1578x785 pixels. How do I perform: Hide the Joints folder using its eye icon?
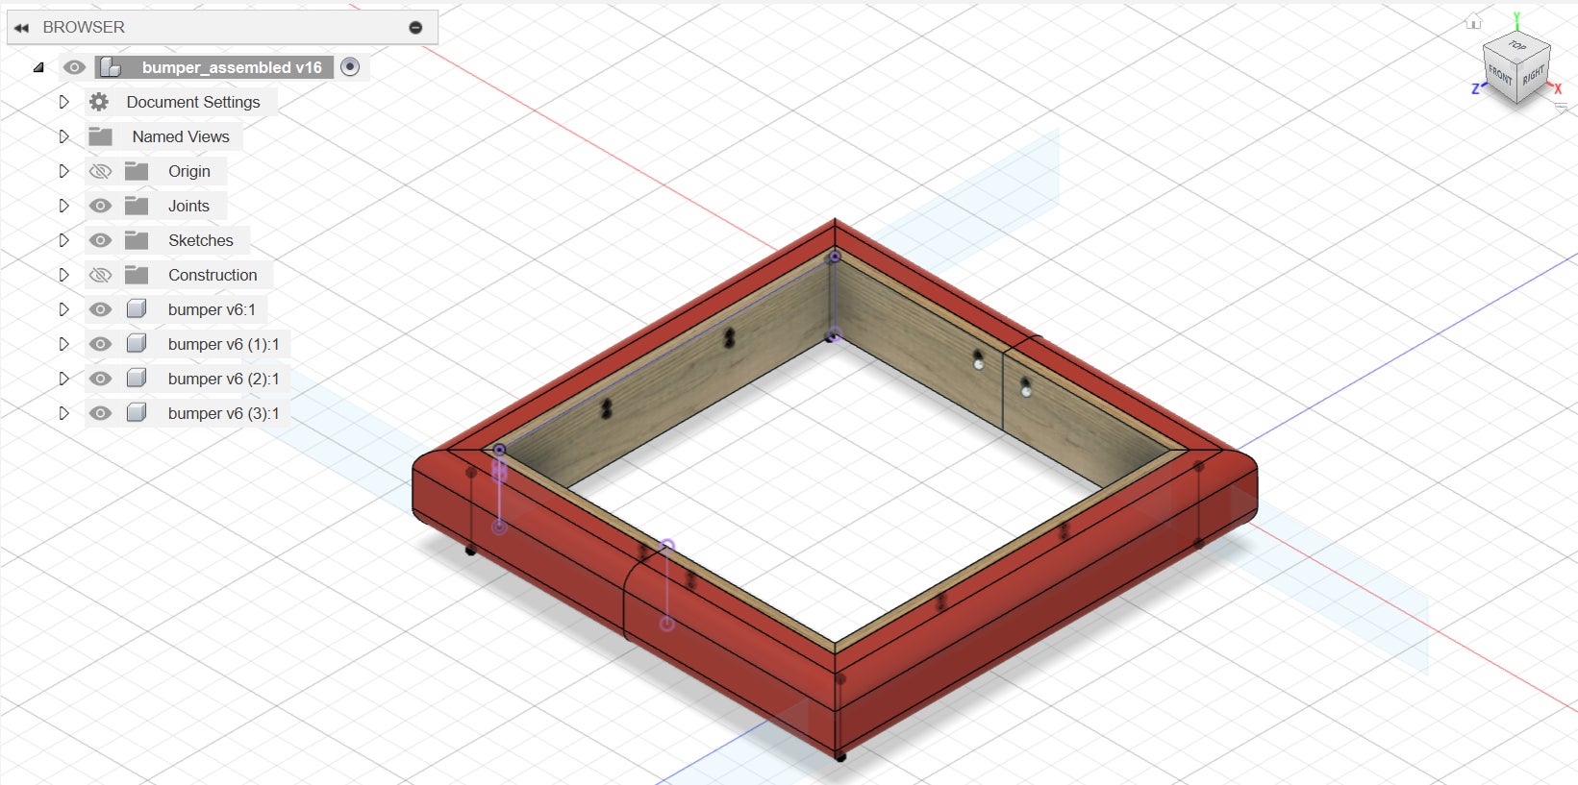tap(100, 206)
